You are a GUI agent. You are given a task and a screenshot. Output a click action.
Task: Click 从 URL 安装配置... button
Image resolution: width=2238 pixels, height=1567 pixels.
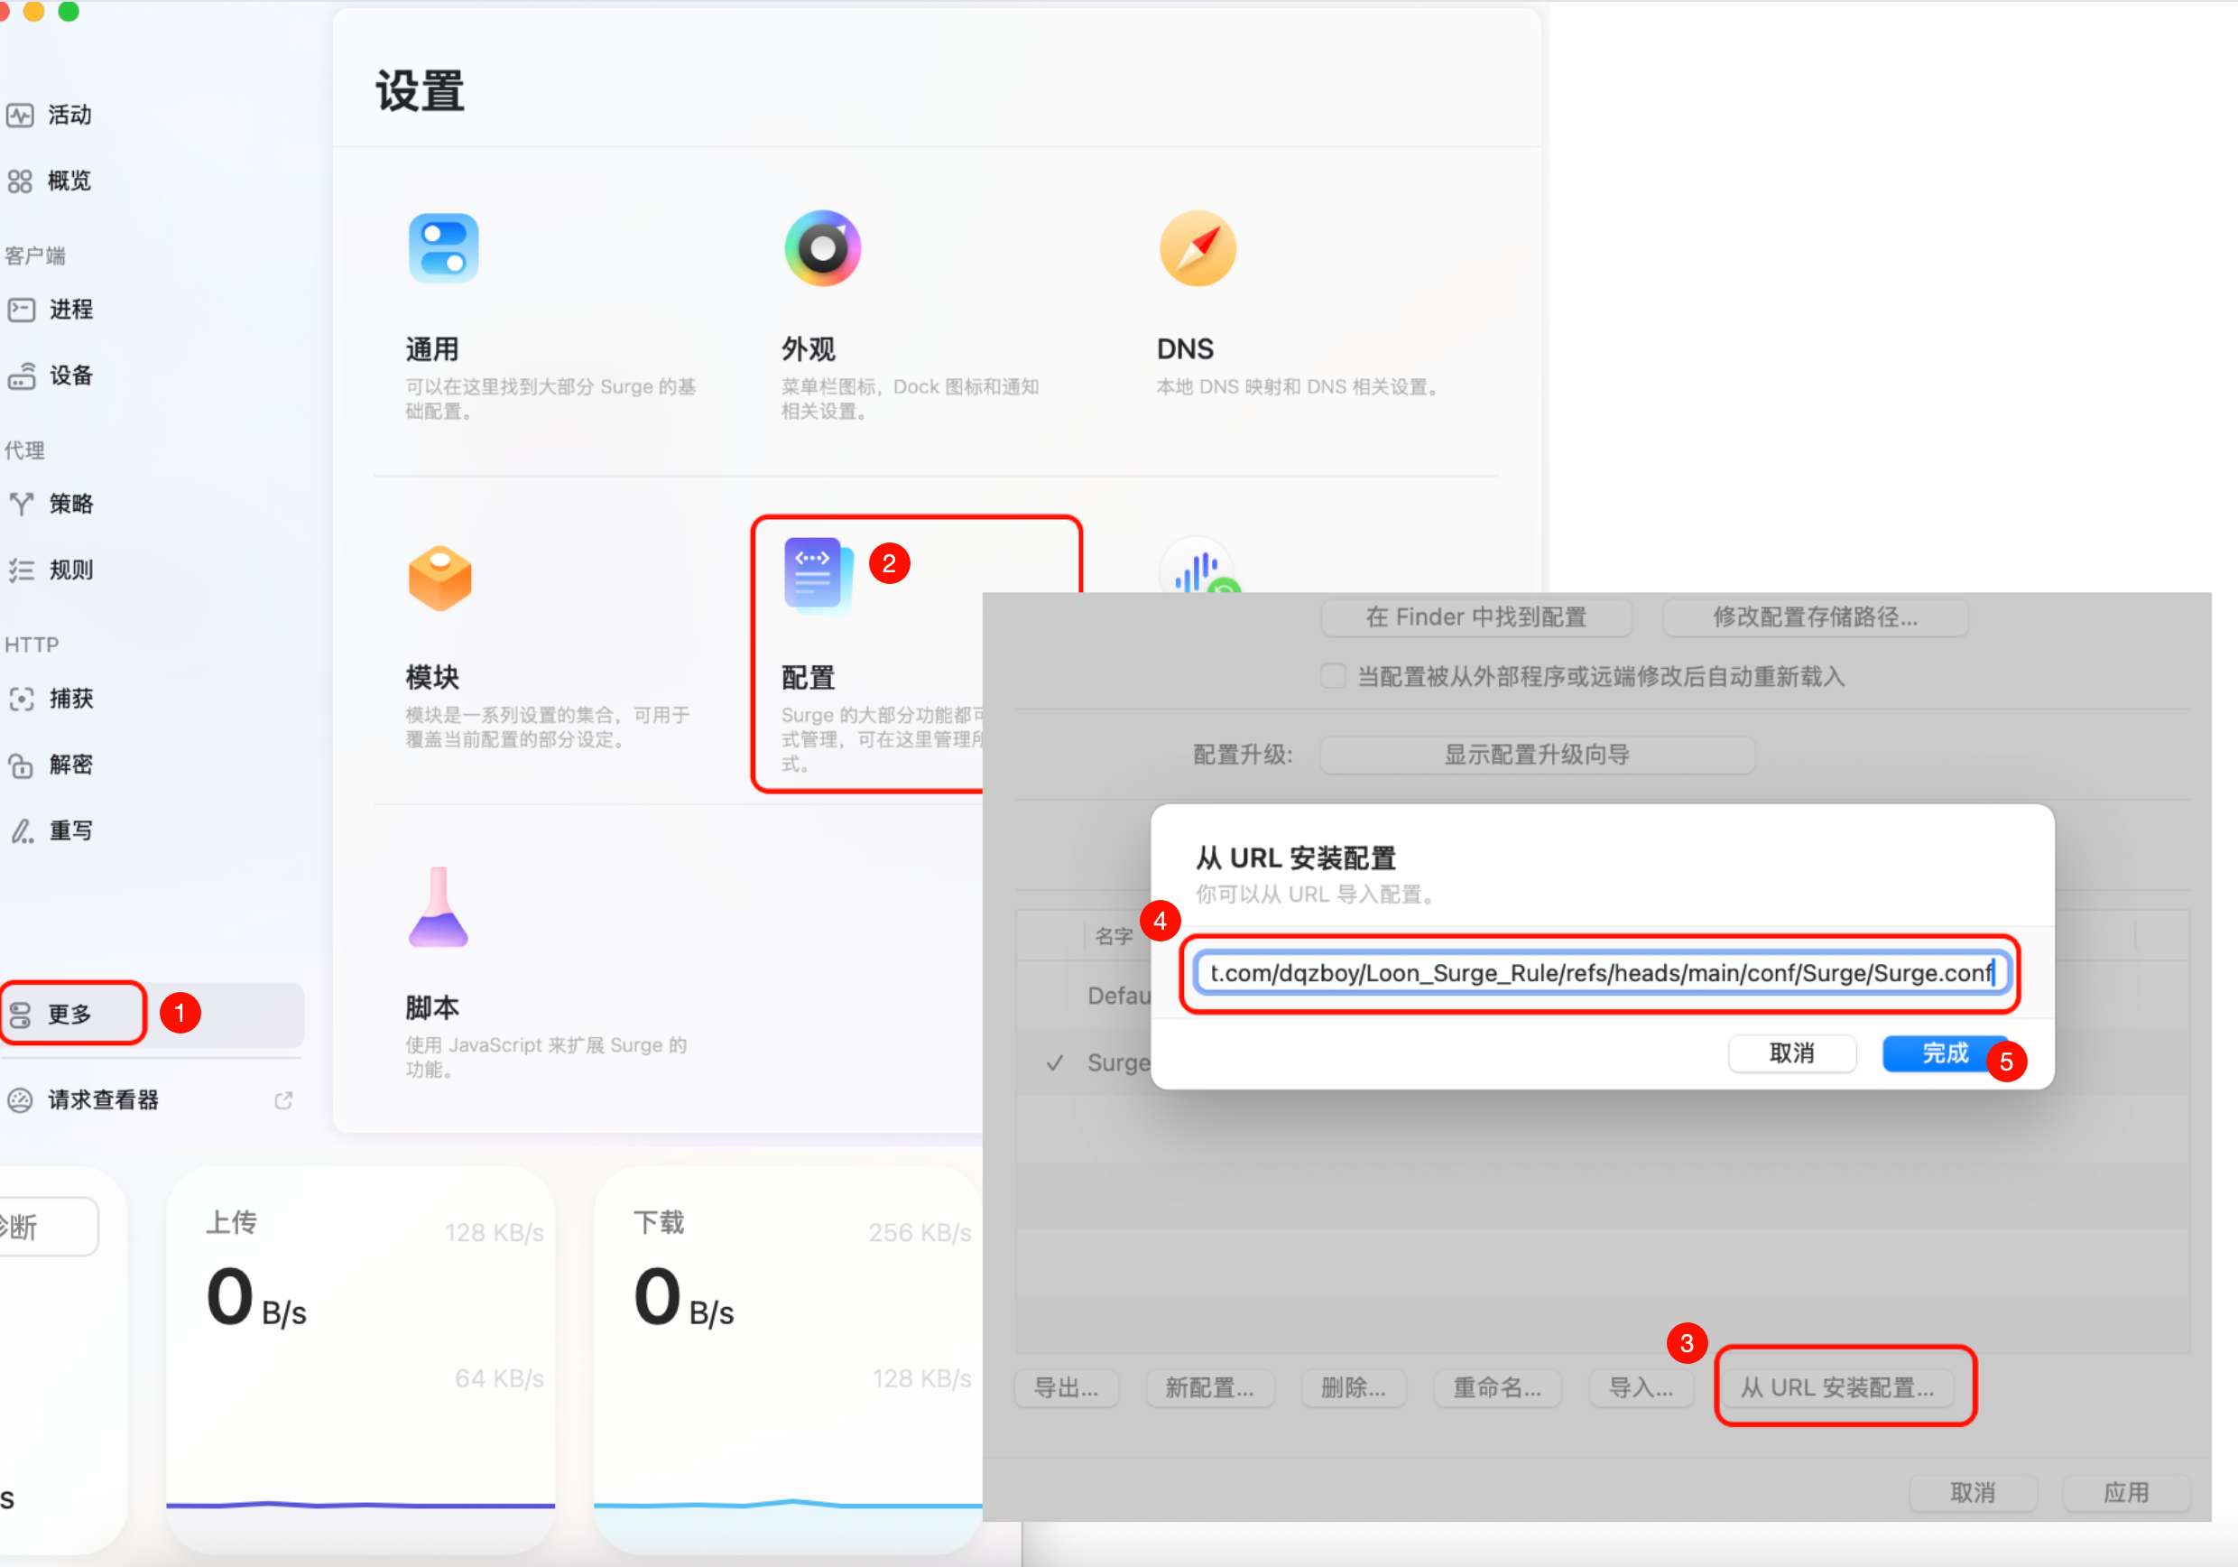1836,1386
